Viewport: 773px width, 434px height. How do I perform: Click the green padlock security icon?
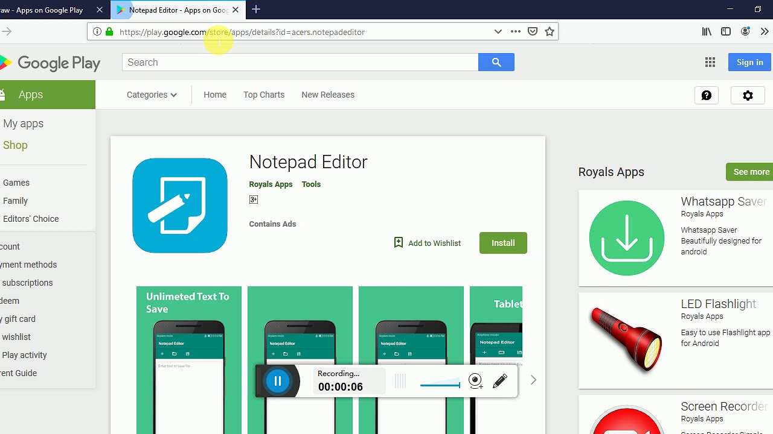109,32
